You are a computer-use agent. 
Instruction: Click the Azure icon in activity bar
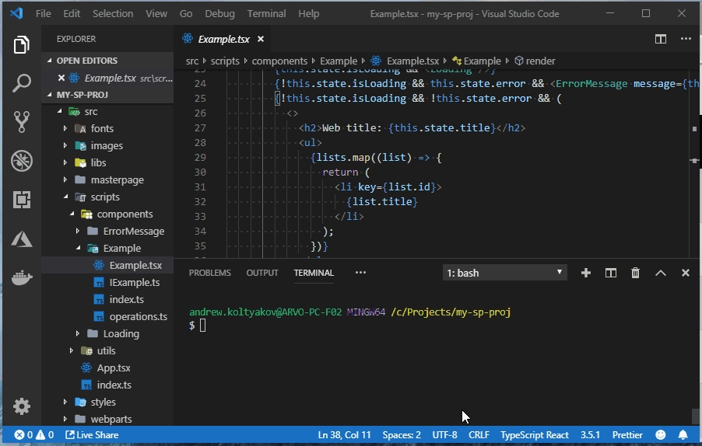(x=21, y=239)
